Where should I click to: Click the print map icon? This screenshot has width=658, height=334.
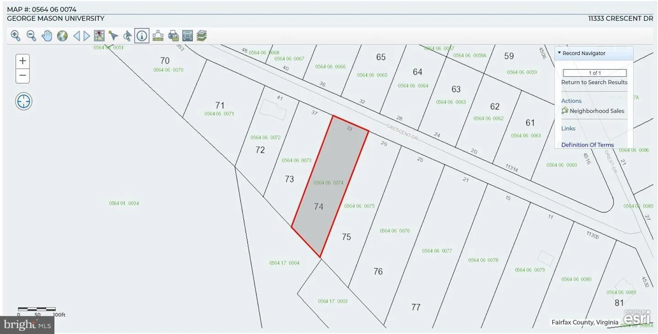(173, 36)
